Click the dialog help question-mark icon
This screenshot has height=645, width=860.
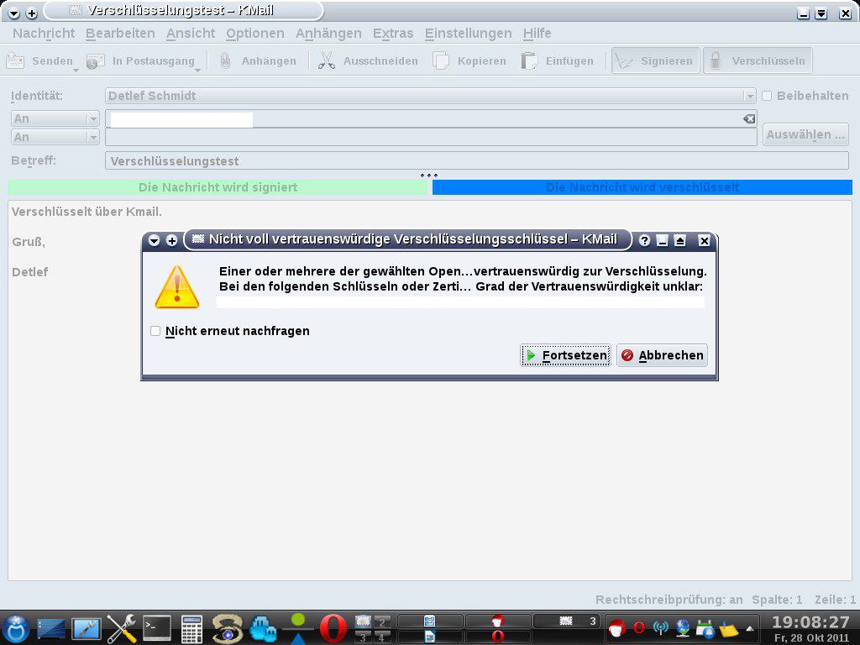point(644,240)
